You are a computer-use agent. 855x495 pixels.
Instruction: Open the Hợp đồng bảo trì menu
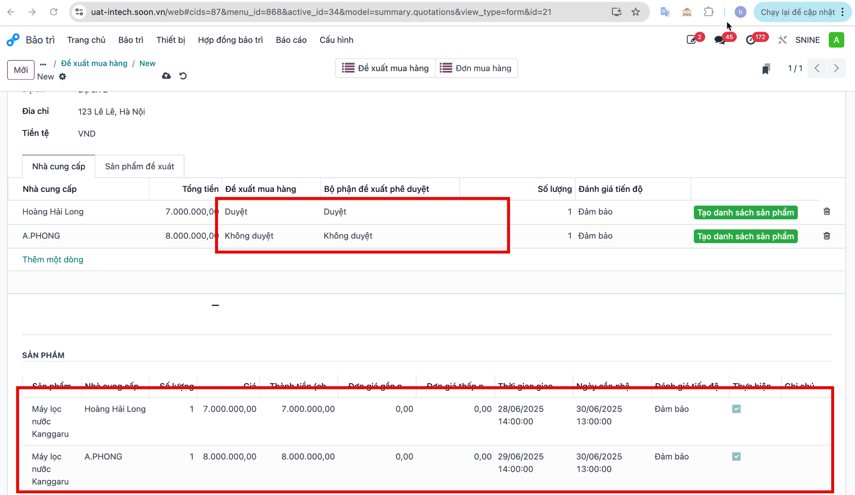pyautogui.click(x=230, y=40)
